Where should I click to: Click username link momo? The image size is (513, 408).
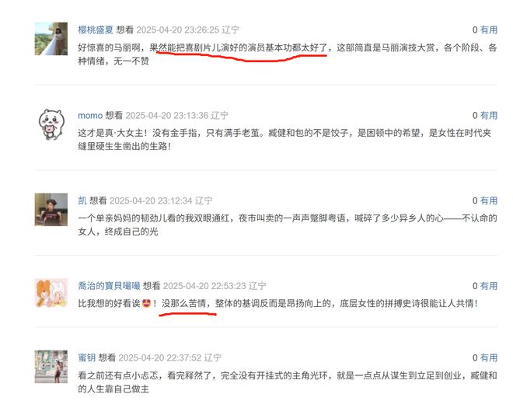click(90, 116)
